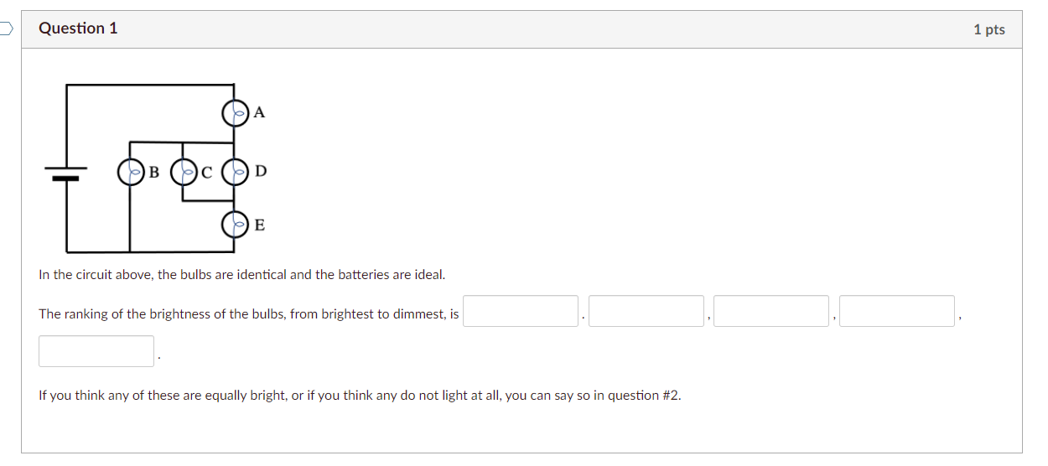Click the question flag outline icon
The image size is (1048, 466).
pyautogui.click(x=6, y=28)
